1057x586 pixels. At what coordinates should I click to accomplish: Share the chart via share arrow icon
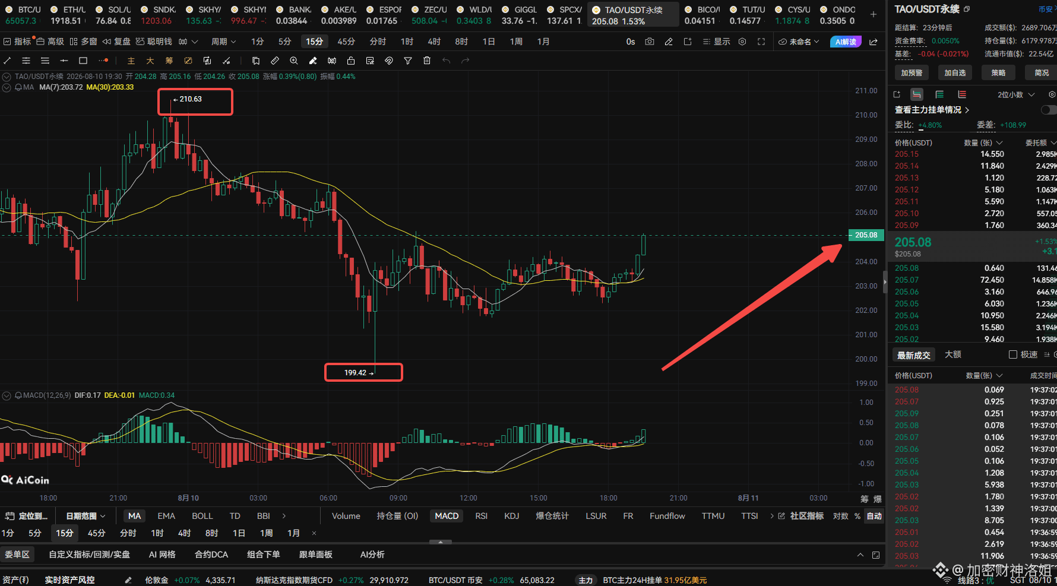point(874,42)
